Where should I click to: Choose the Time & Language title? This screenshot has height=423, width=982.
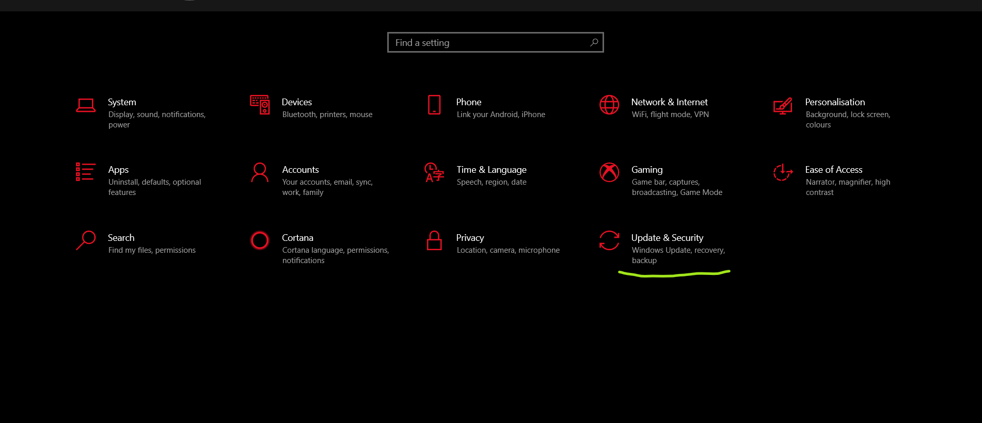(492, 170)
